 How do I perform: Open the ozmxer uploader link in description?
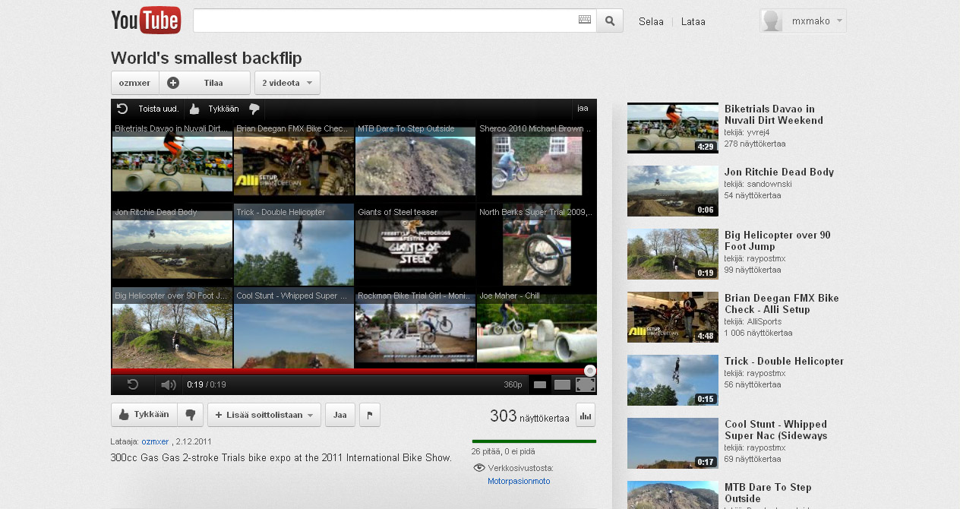[155, 441]
